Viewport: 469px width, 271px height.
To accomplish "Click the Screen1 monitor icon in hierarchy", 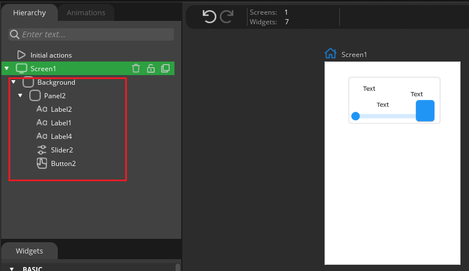I will pyautogui.click(x=22, y=68).
